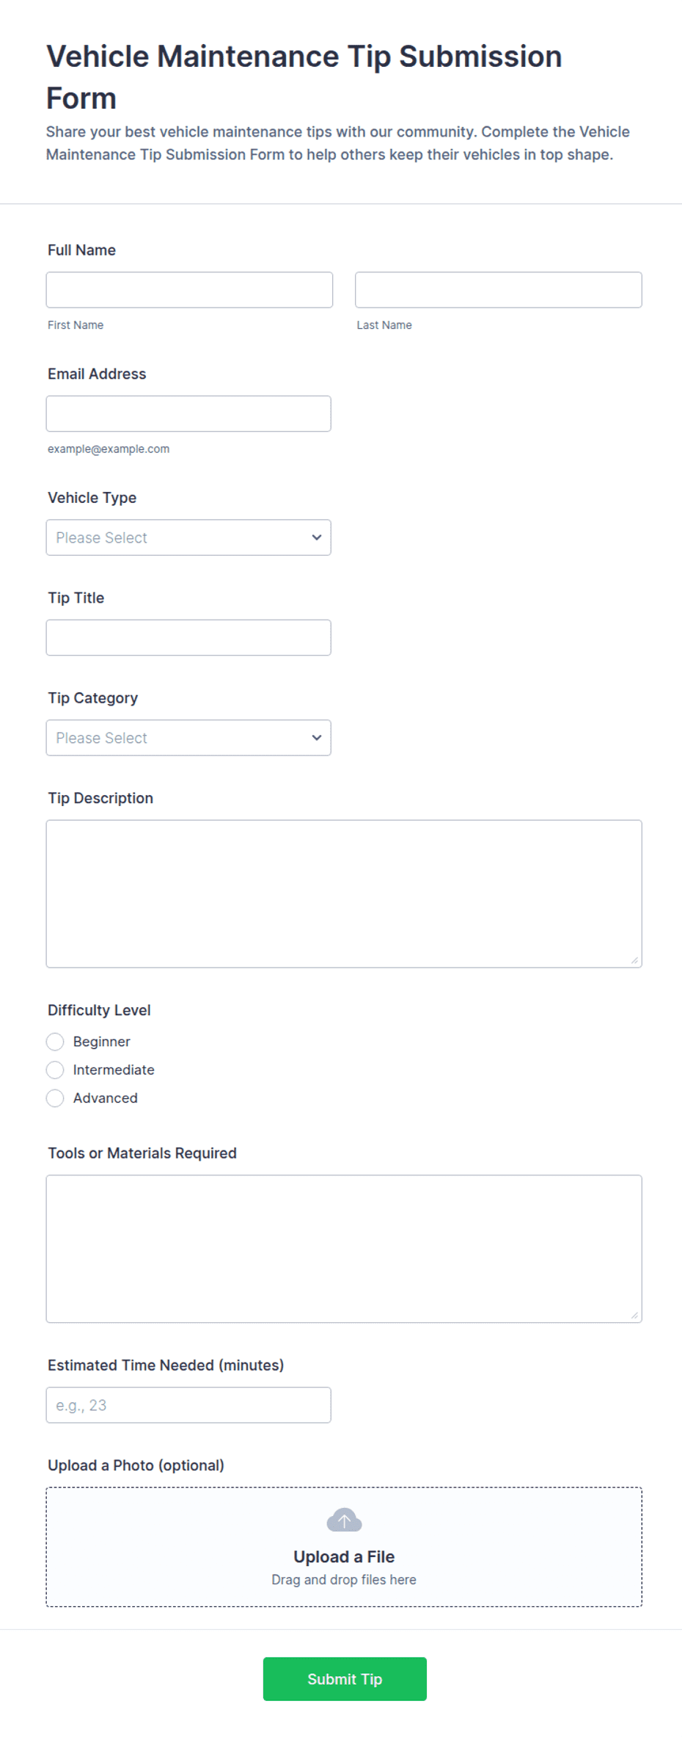Click the Vehicle Type dropdown chevron arrow
682x1737 pixels.
317,537
